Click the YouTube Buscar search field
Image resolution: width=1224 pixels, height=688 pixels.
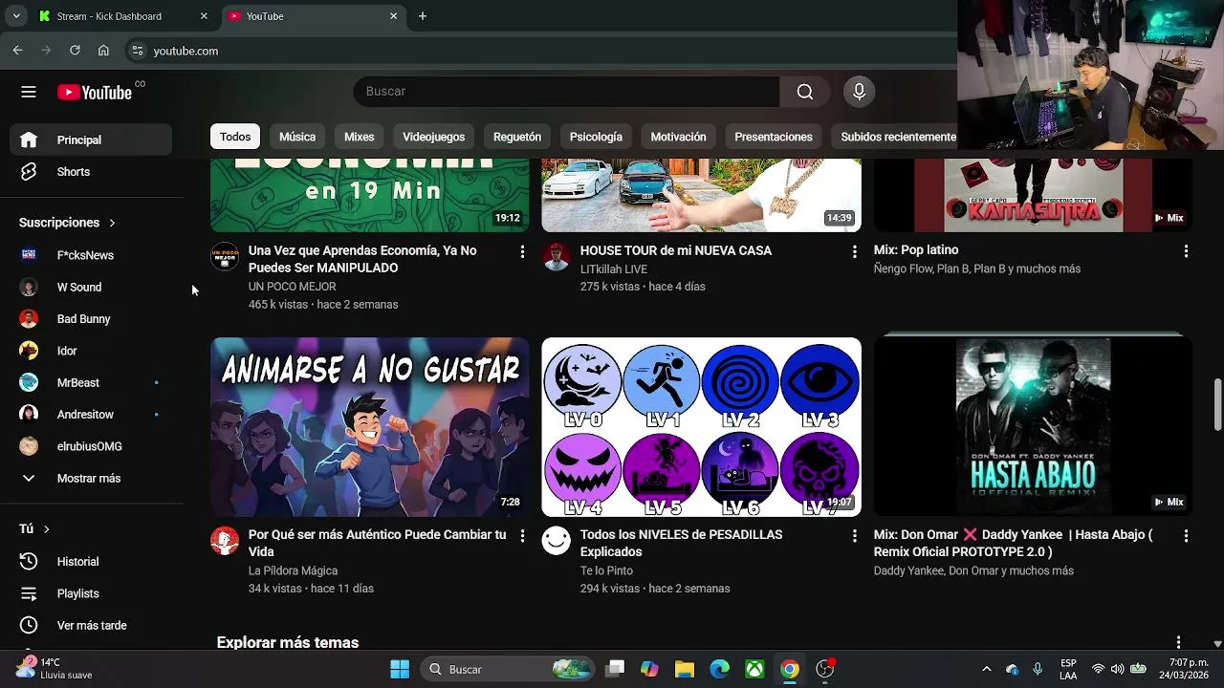[567, 92]
